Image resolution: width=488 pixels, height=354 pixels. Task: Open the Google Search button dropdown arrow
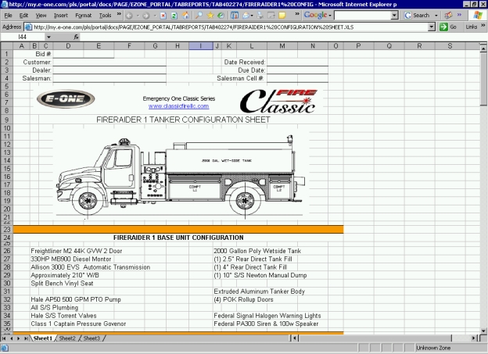click(x=436, y=16)
